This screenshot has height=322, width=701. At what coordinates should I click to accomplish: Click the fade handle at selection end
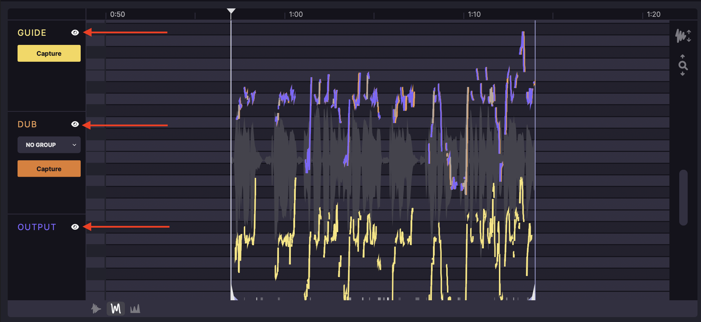pos(533,295)
